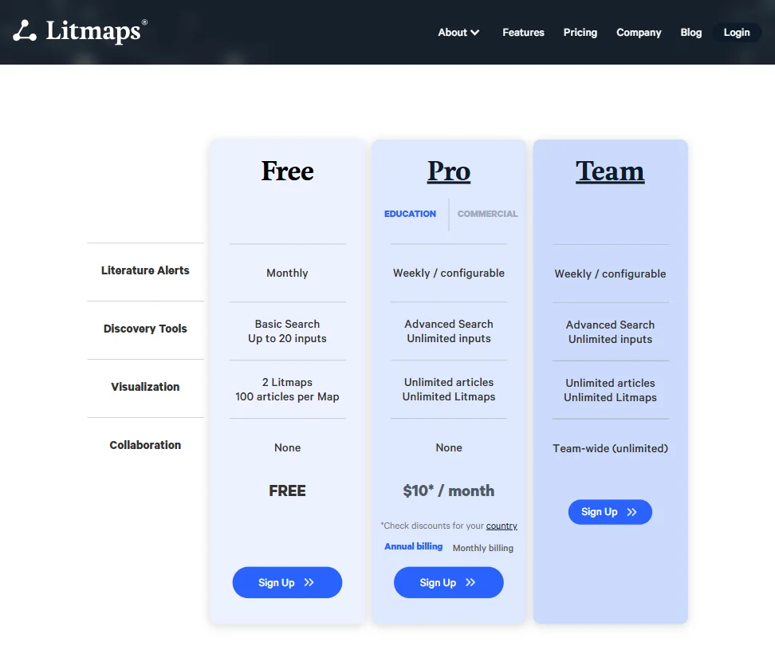775x646 pixels.
Task: Sign up for the Free plan
Action: tap(287, 582)
